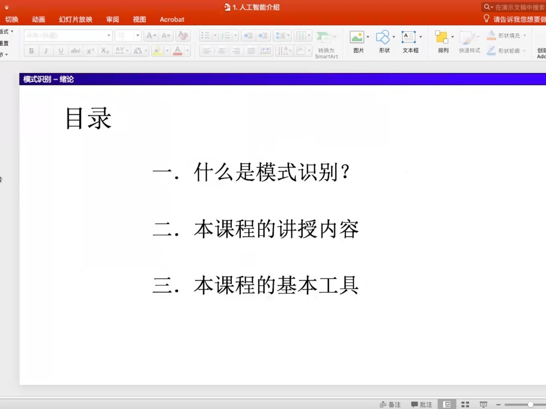Switch to the 幻灯片放映 tab

76,19
